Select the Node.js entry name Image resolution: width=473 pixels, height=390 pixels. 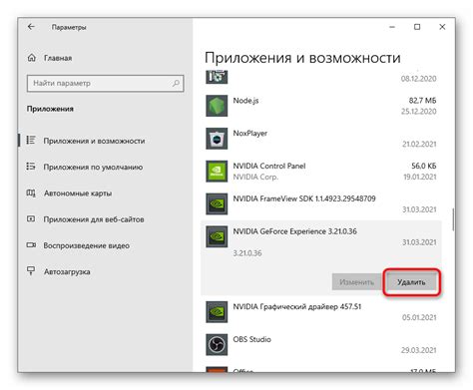click(x=245, y=101)
